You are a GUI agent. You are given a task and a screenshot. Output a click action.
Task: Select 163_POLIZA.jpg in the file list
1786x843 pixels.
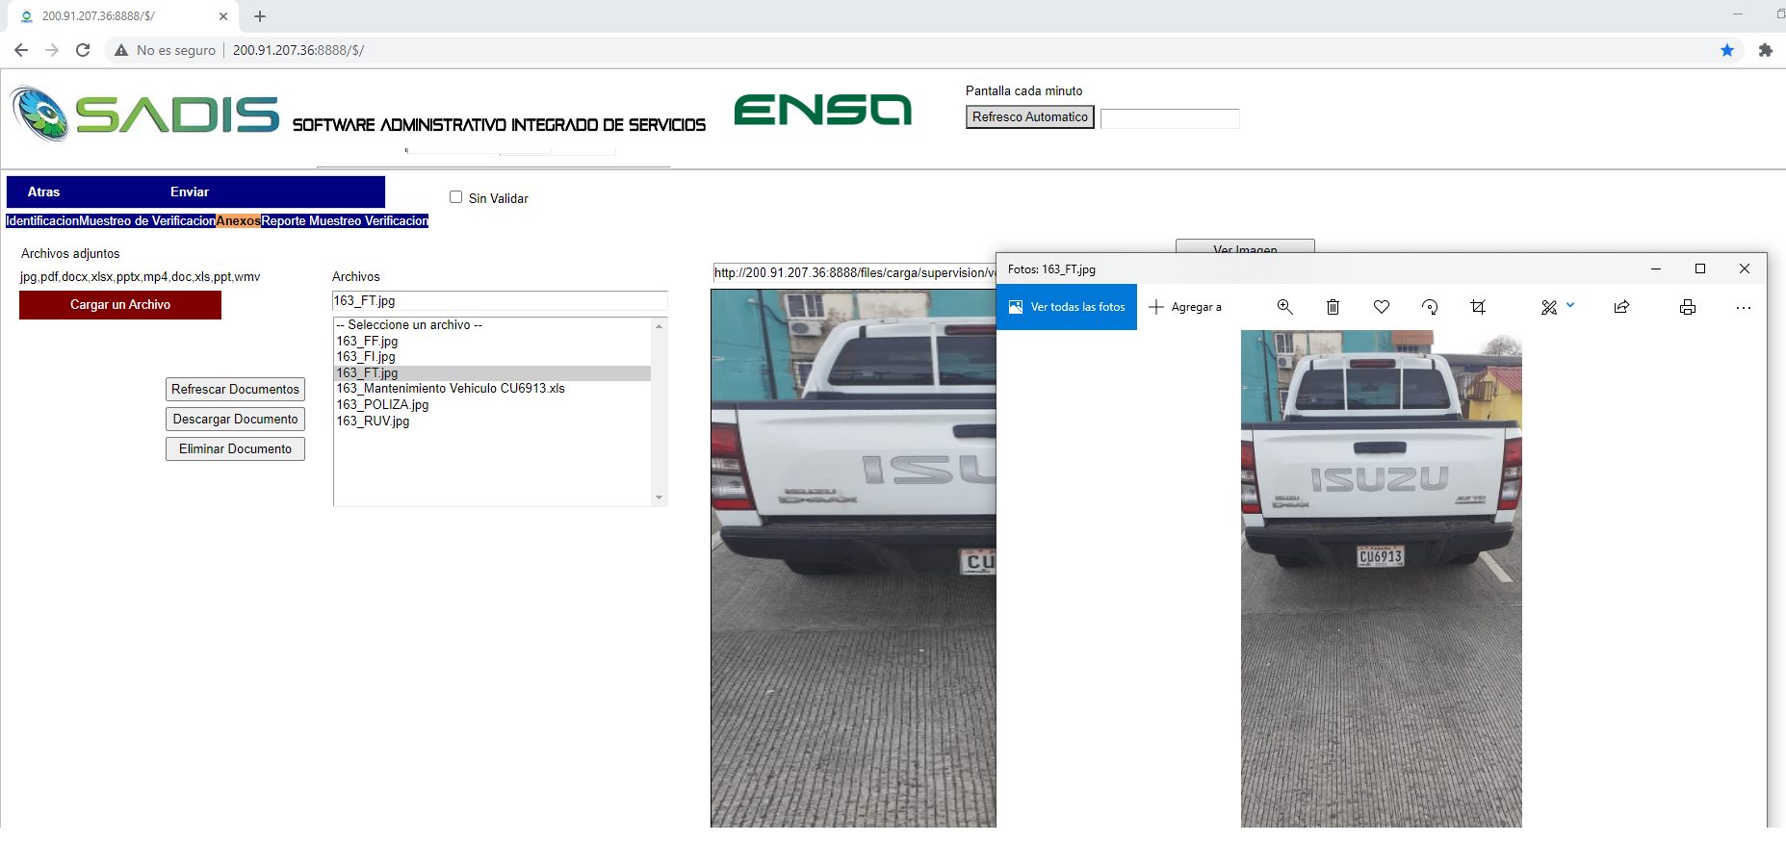(x=492, y=404)
